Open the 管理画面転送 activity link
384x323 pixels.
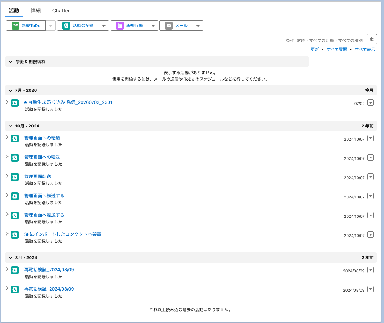38,176
